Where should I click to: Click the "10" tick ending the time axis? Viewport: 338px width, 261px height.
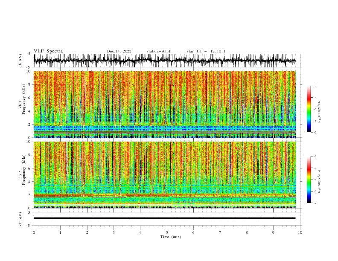pos(300,232)
